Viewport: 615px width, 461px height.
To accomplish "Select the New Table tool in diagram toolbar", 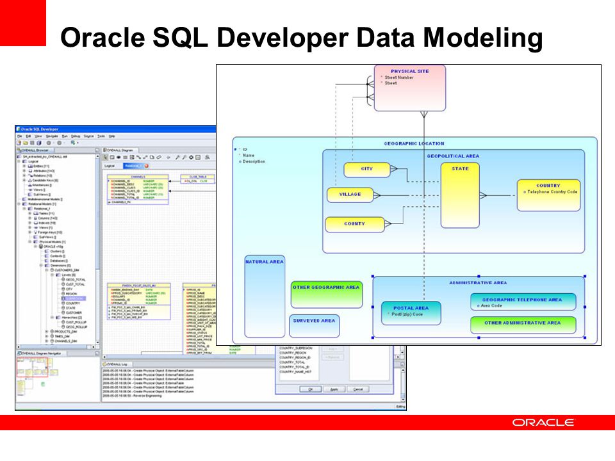I will click(125, 158).
